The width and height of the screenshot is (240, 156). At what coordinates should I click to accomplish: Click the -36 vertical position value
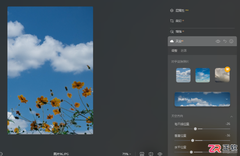[x=228, y=135]
